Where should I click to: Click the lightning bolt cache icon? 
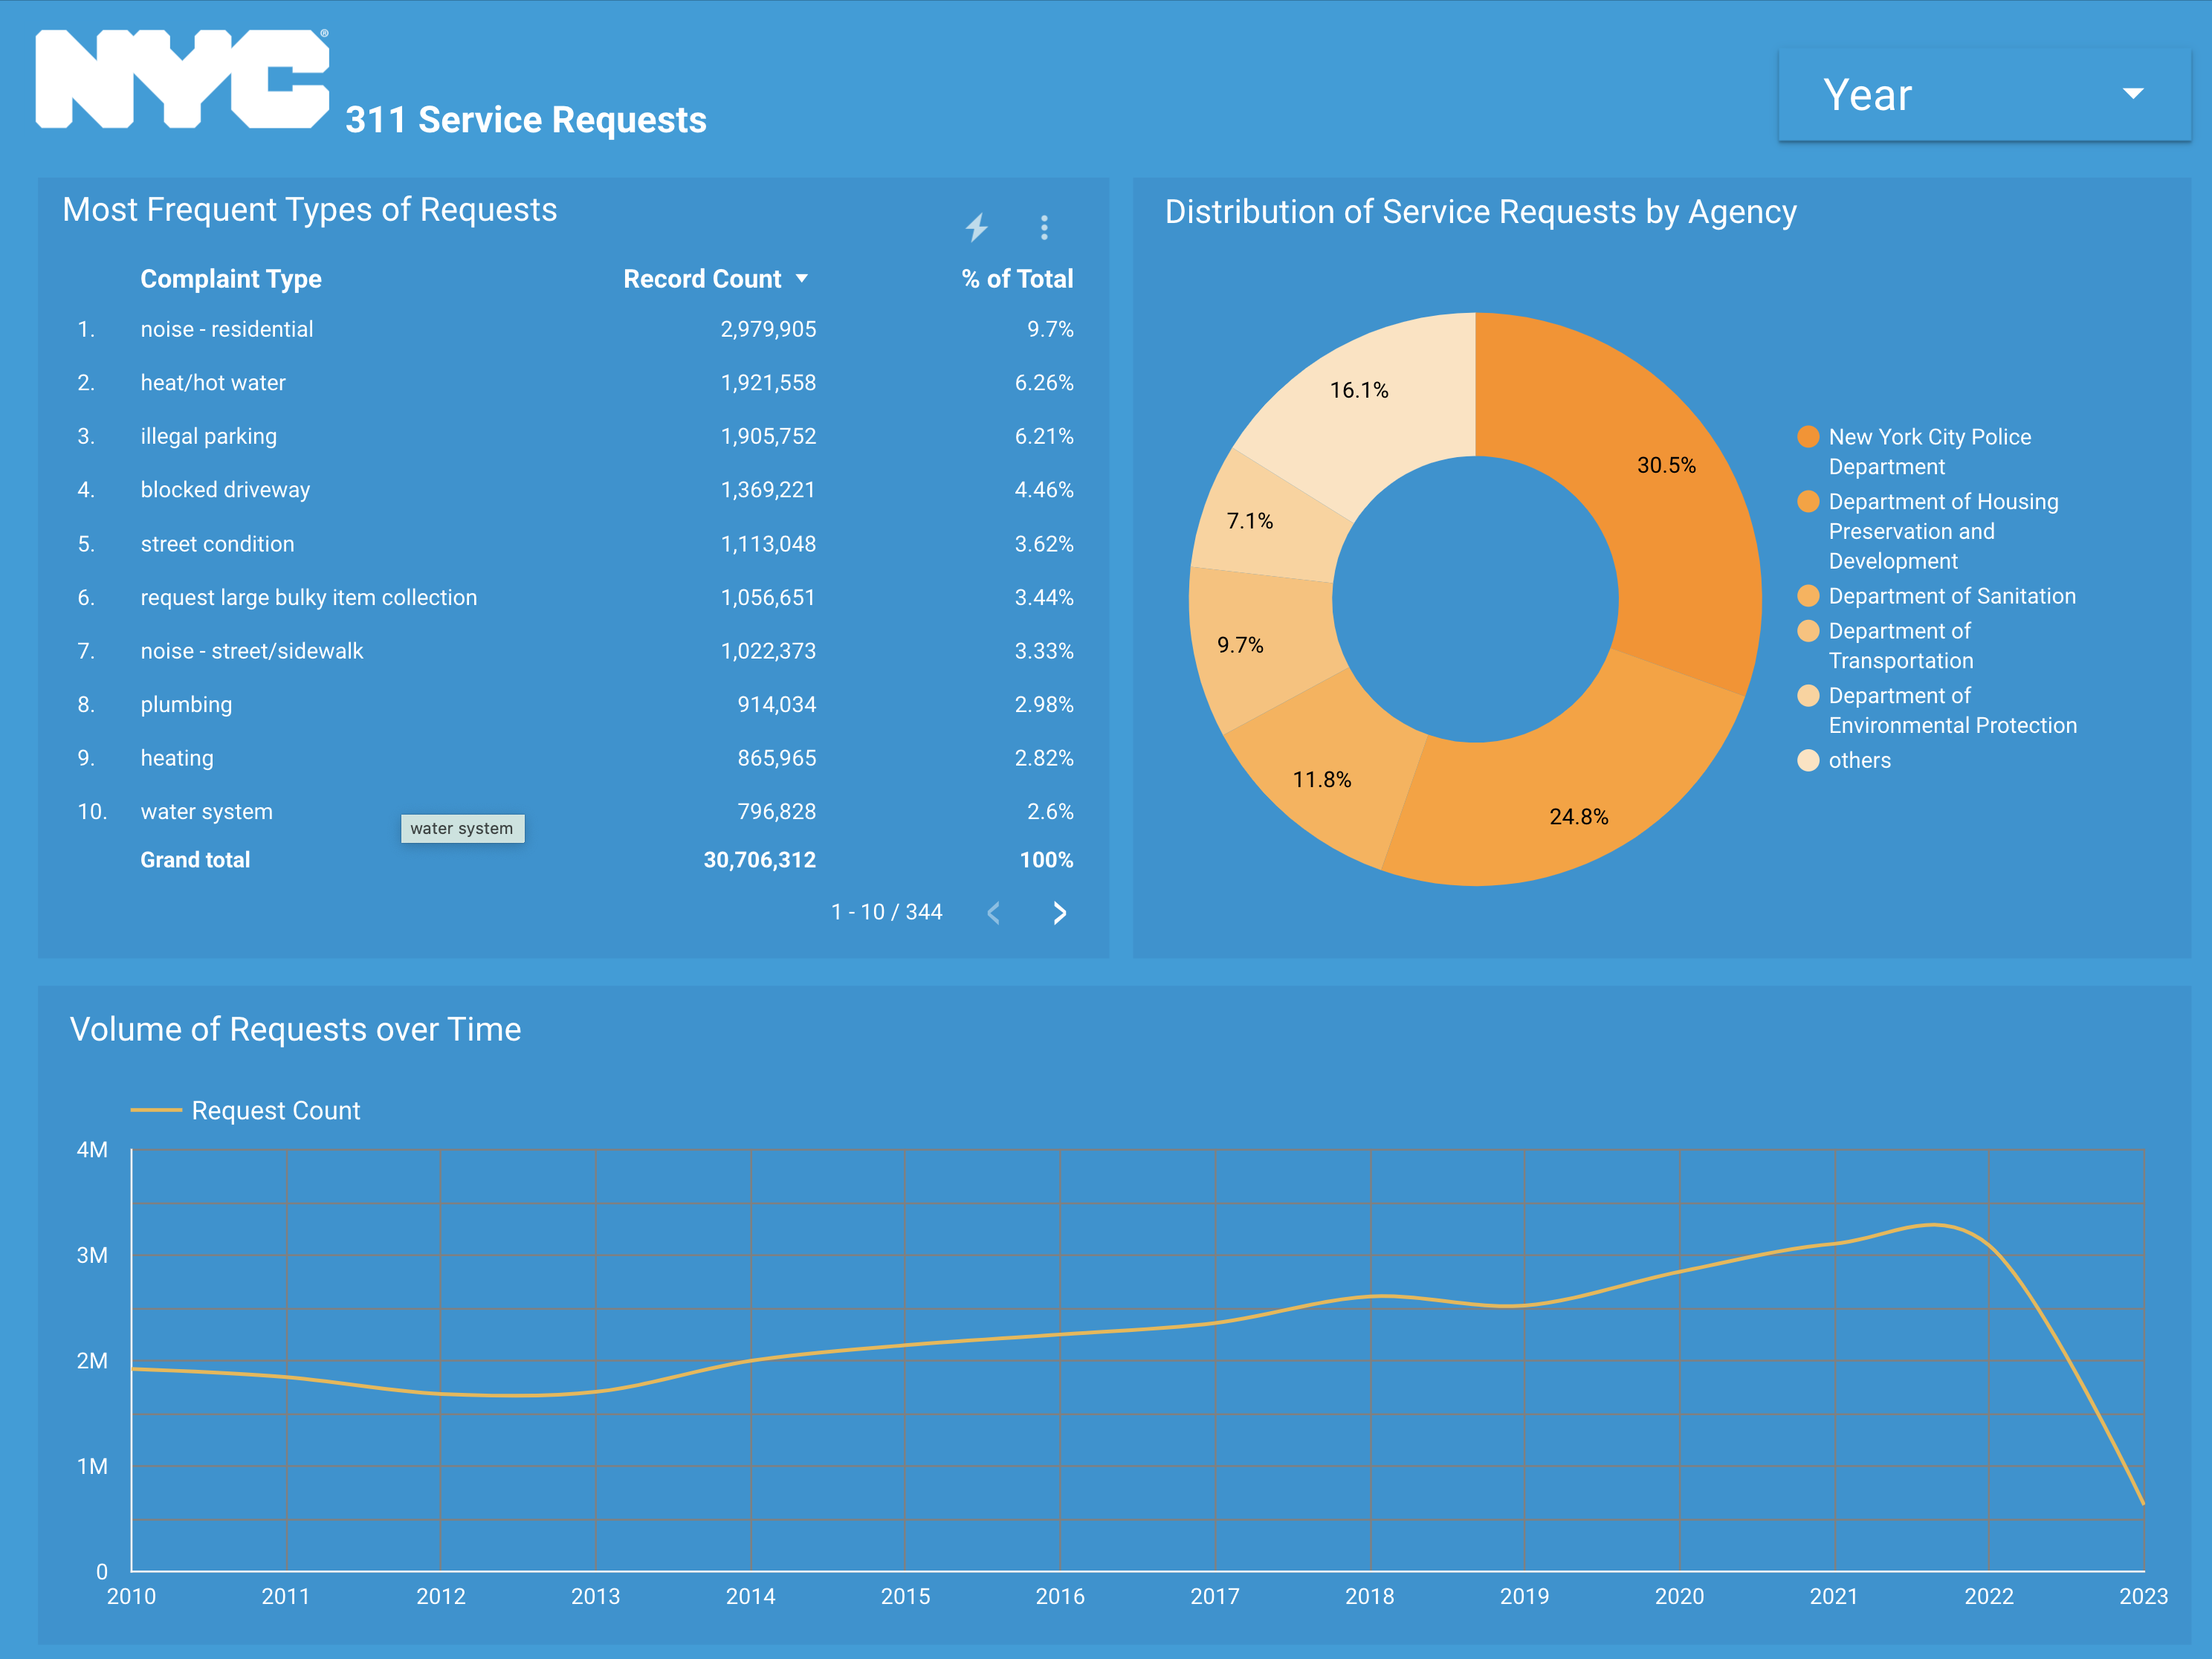tap(977, 227)
